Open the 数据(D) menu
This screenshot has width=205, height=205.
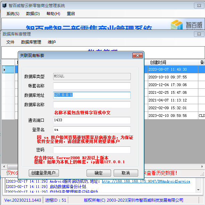(33, 14)
